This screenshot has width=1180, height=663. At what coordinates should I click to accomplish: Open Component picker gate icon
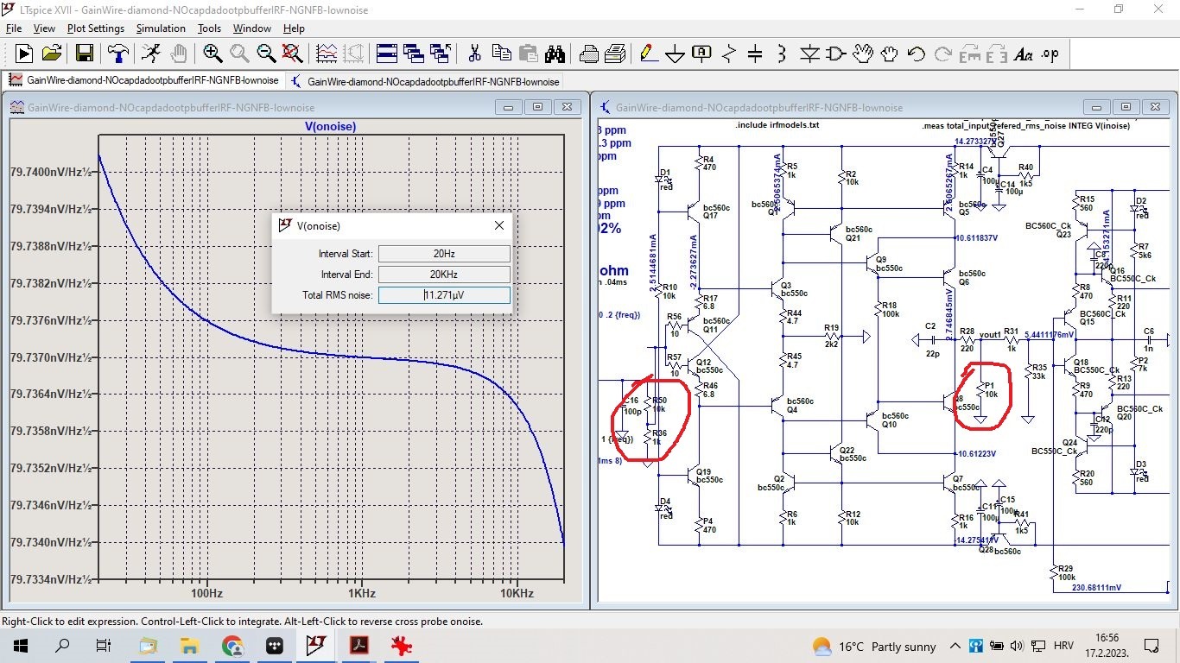point(836,54)
